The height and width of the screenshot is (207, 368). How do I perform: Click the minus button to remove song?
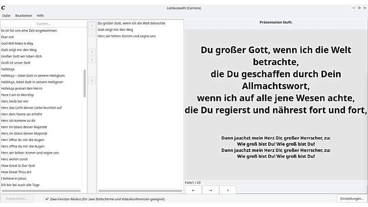click(92, 33)
